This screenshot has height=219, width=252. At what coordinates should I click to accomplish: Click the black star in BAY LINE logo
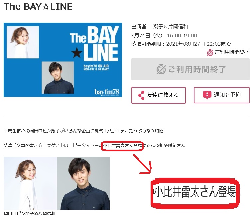(x=77, y=53)
